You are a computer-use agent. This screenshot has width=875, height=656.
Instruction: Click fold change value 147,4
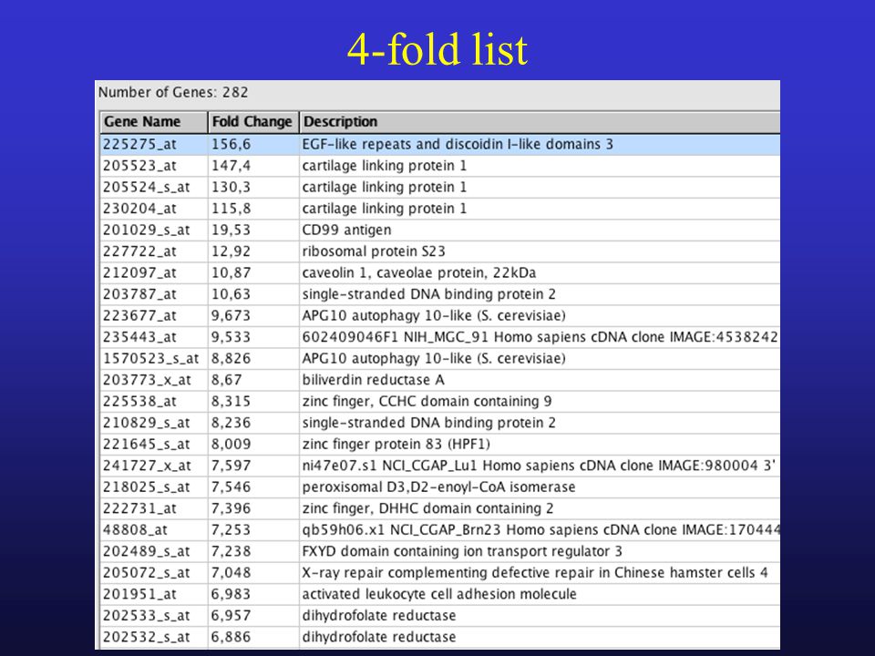click(231, 166)
